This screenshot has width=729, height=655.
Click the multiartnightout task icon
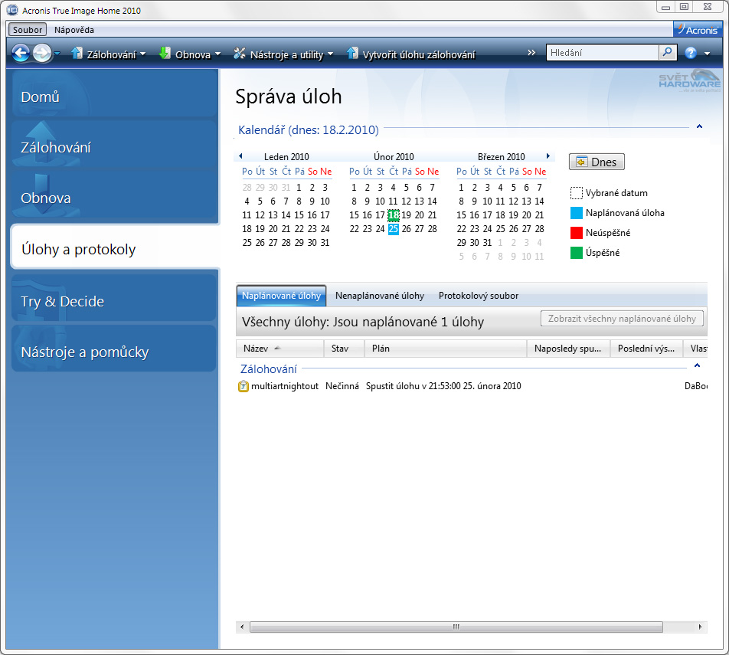tap(244, 386)
